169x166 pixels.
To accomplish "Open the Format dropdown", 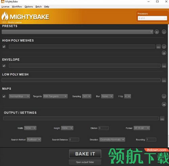I will point(142,128).
